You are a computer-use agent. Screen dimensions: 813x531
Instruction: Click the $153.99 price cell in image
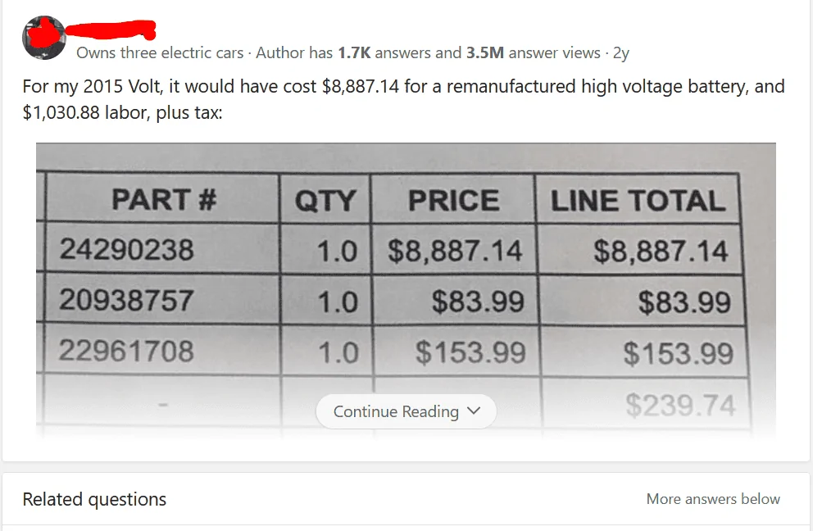(x=470, y=352)
